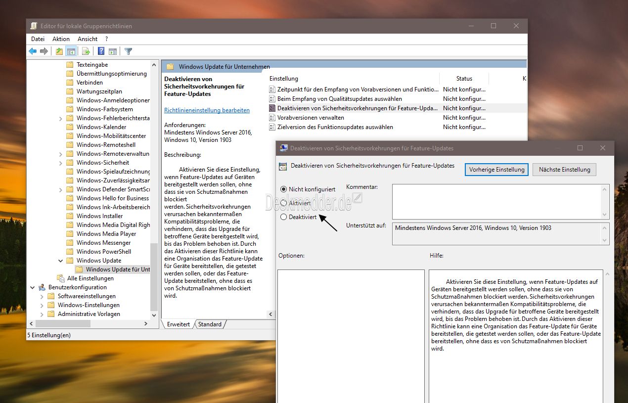
Task: Click the icon beside Zielversion des Funktionsupdates auswählen
Action: tap(272, 127)
